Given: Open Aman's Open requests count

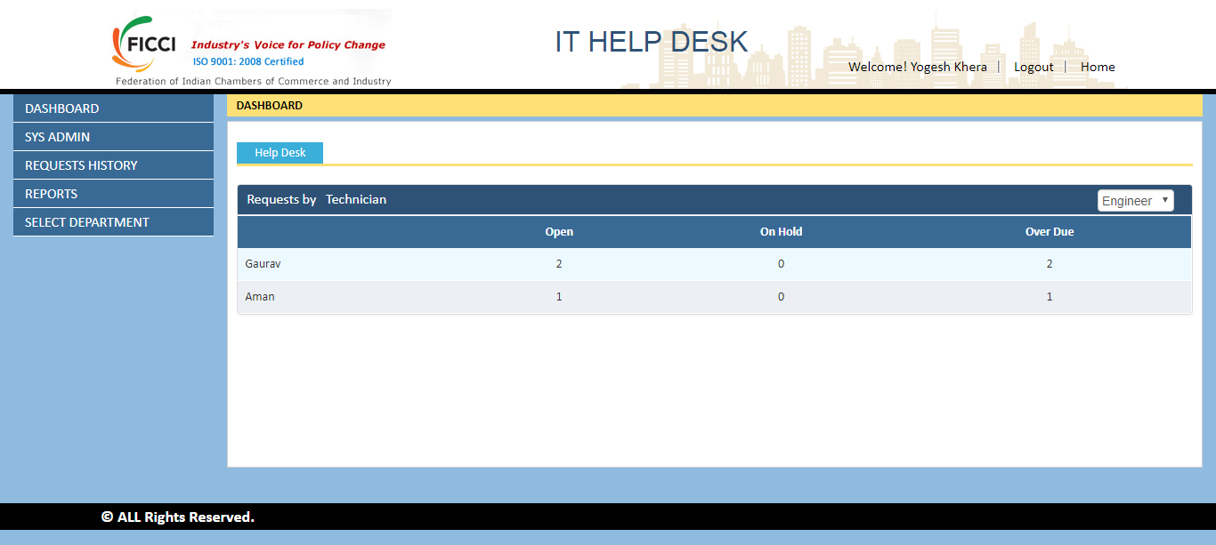Looking at the screenshot, I should 559,296.
